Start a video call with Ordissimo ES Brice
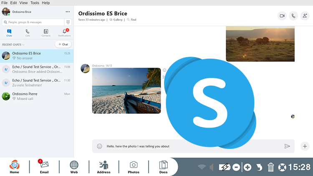 click(x=282, y=16)
